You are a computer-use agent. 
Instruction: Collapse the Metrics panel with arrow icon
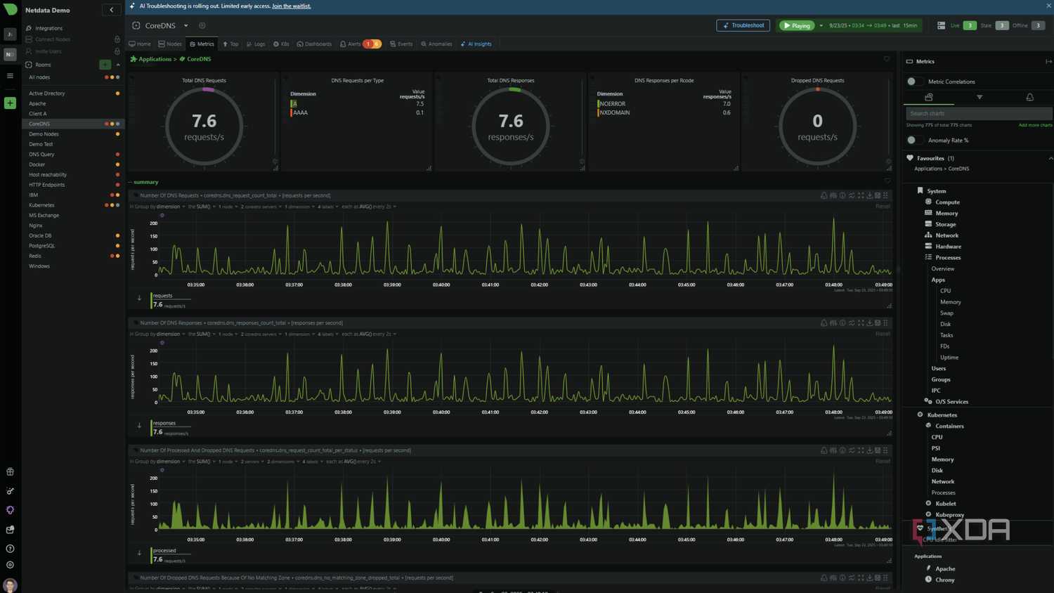coord(1048,62)
